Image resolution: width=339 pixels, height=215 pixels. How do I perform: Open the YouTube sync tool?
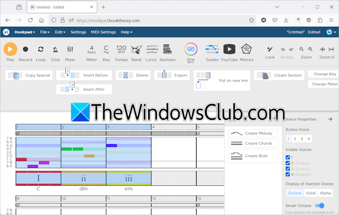tap(229, 49)
